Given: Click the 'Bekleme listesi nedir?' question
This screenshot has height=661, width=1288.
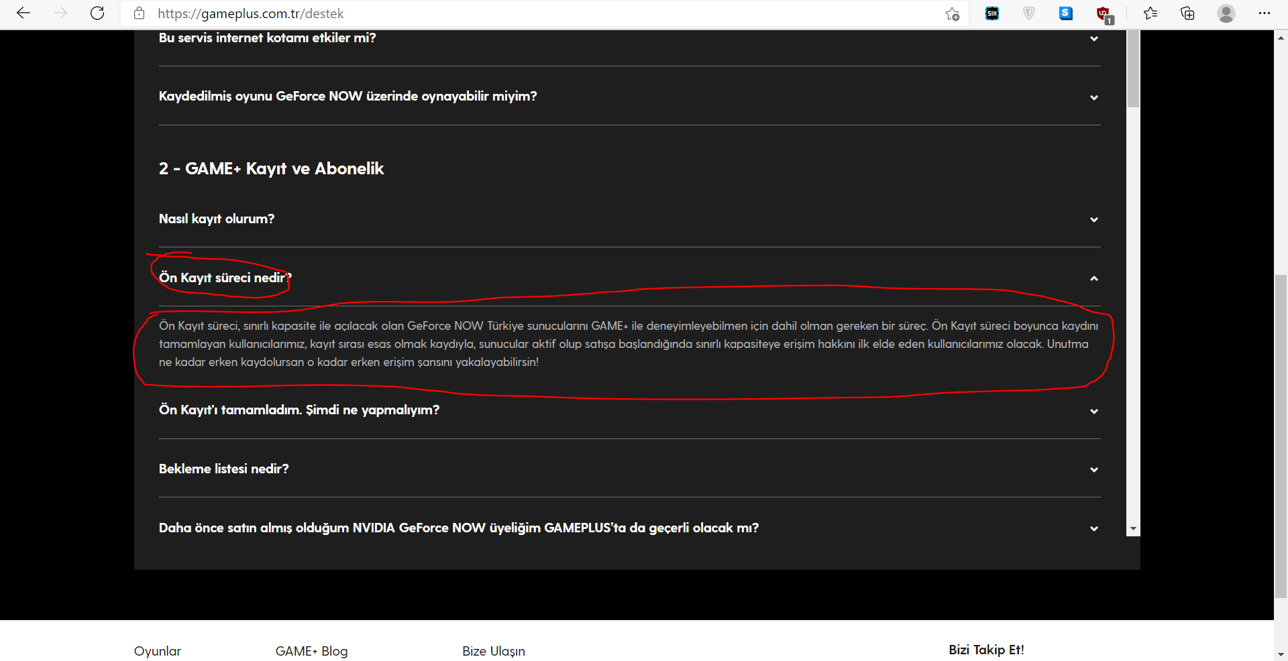Looking at the screenshot, I should click(x=223, y=469).
